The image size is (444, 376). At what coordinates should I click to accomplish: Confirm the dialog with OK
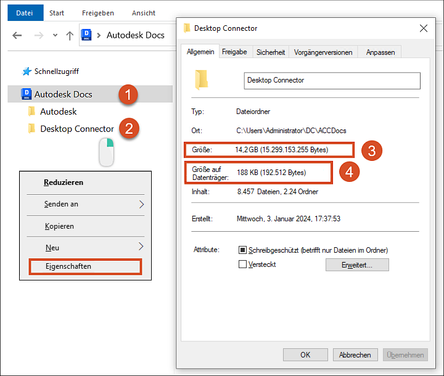point(305,355)
